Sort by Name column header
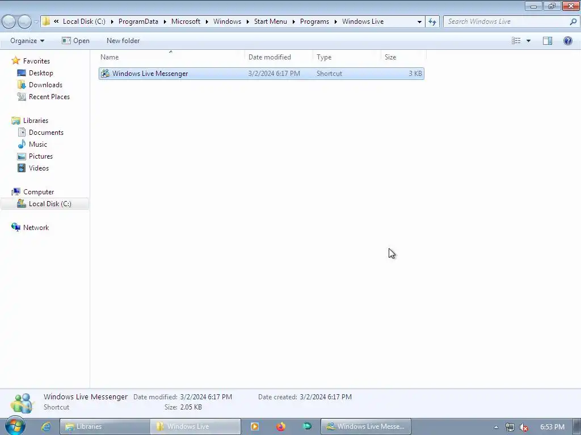581x435 pixels. [171, 57]
